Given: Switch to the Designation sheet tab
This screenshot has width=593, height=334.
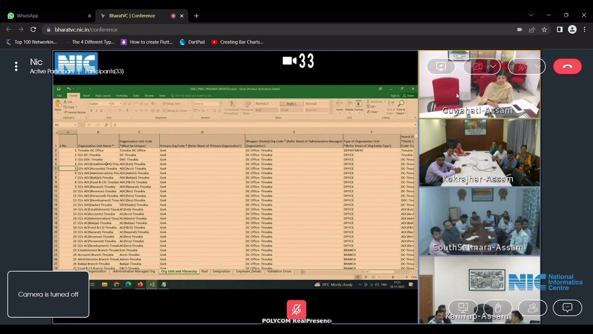Looking at the screenshot, I should click(x=221, y=271).
